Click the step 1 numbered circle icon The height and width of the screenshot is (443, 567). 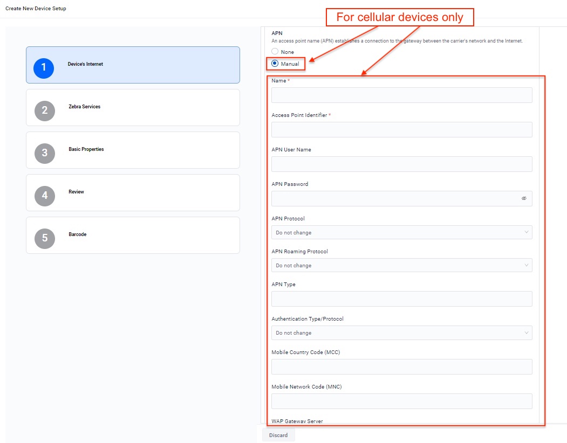tap(44, 68)
